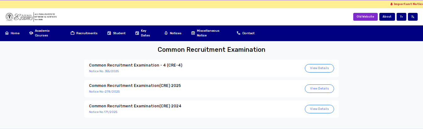423x129 pixels.
Task: Open the Key Dates menu
Action: [143, 33]
